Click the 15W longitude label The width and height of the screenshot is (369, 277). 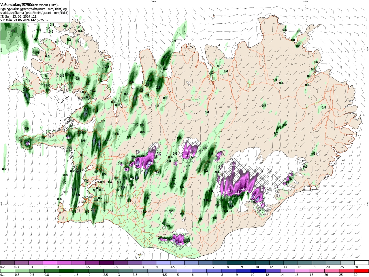pyautogui.click(x=305, y=1)
